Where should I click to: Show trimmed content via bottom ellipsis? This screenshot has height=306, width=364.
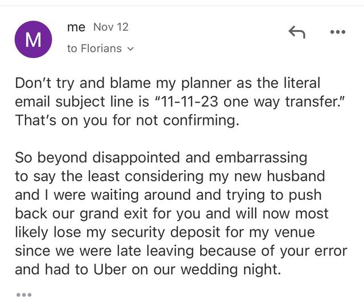(24, 295)
